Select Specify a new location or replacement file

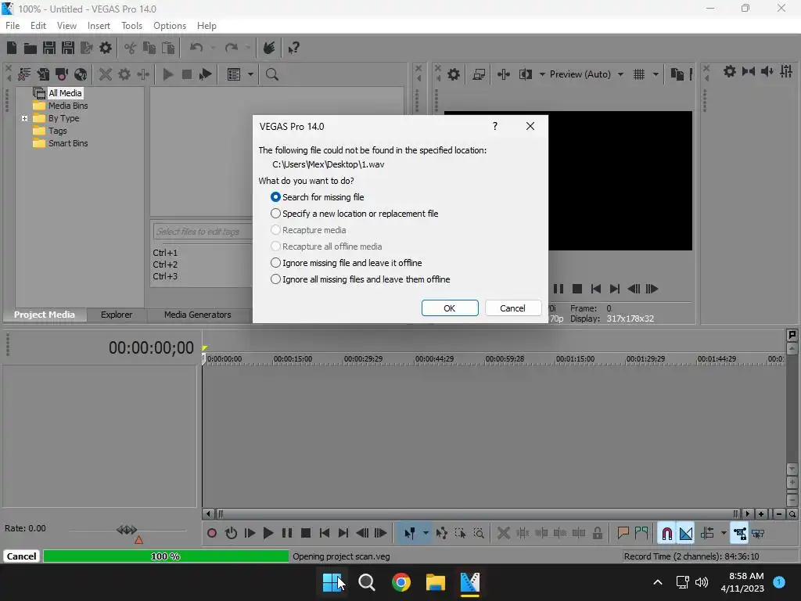tap(354, 214)
